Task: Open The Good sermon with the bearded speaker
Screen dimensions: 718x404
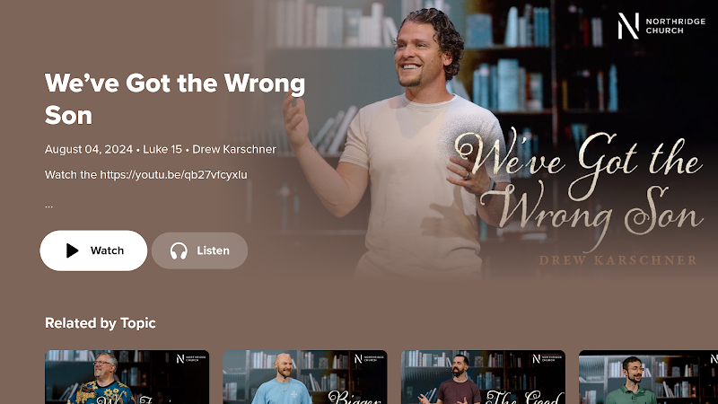Action: [x=483, y=377]
